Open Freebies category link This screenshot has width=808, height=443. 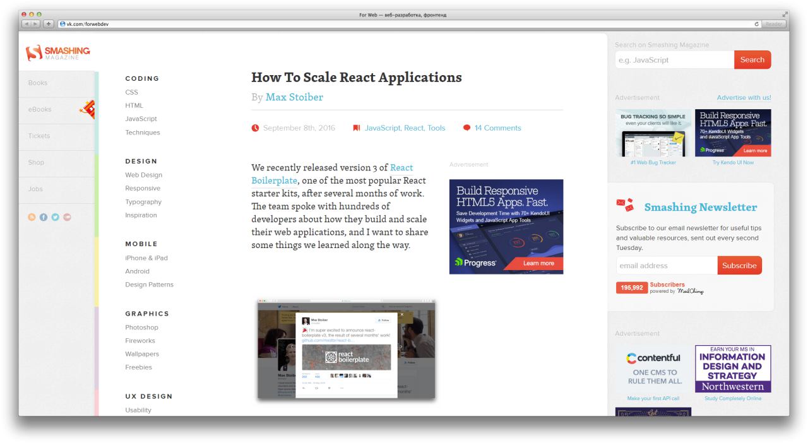click(138, 367)
